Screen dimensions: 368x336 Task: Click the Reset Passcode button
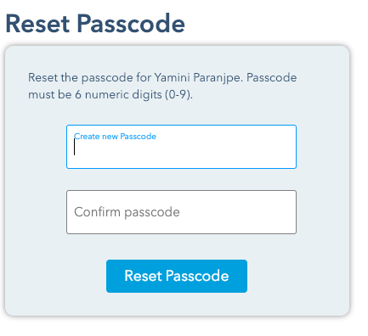click(177, 276)
